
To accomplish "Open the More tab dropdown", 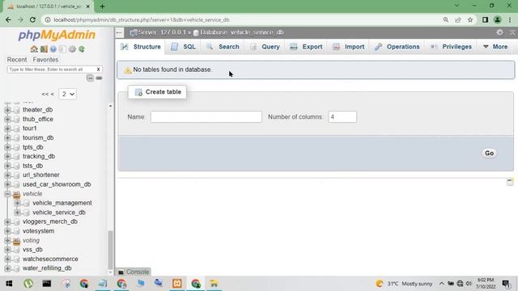I will pyautogui.click(x=495, y=47).
